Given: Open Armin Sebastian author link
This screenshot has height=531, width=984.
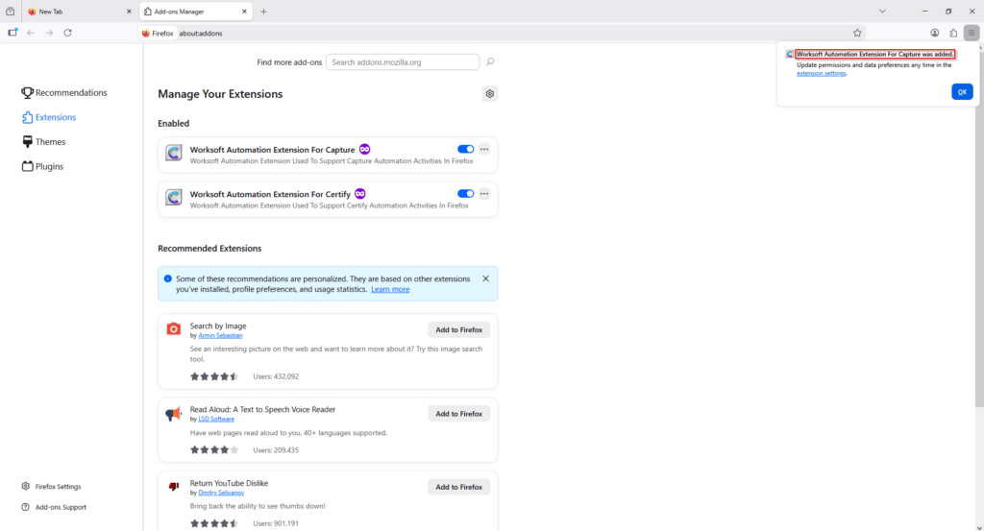Looking at the screenshot, I should (220, 335).
